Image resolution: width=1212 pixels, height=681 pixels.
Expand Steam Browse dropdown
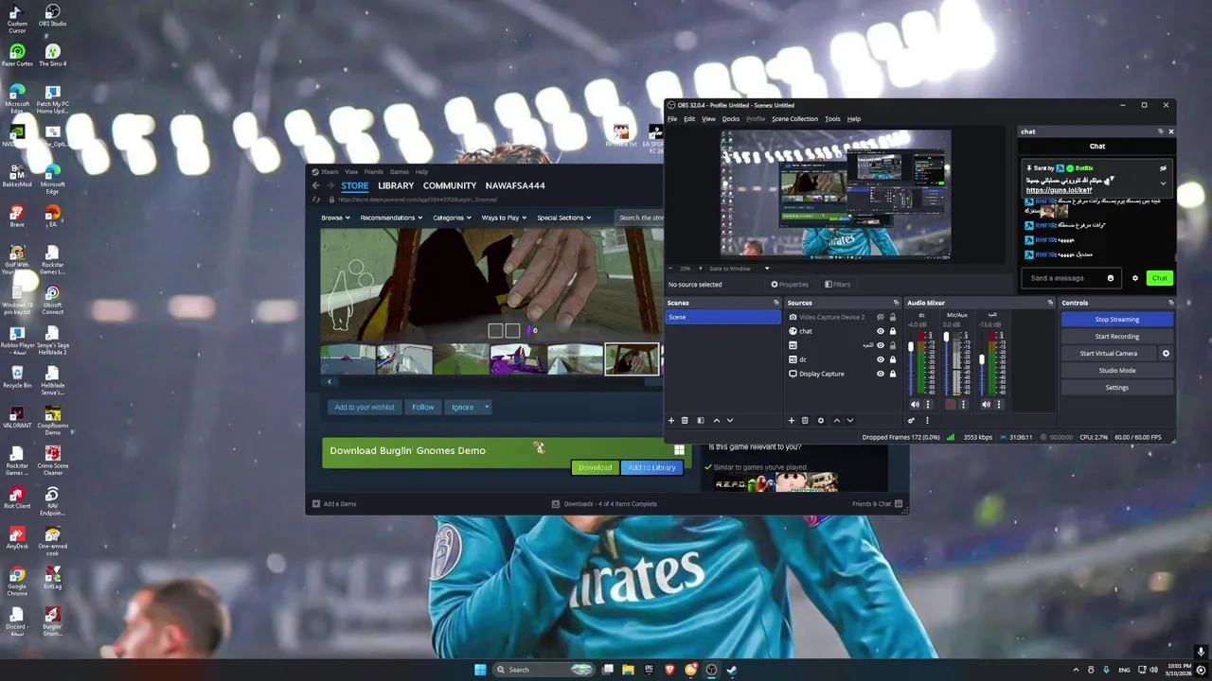tap(335, 218)
